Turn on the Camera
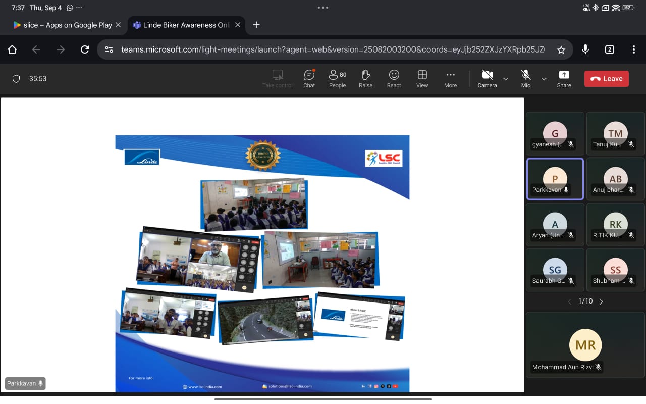This screenshot has width=646, height=404. 487,79
